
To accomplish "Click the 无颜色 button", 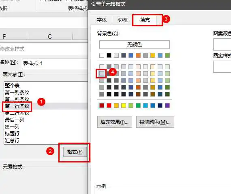I will tap(135, 45).
